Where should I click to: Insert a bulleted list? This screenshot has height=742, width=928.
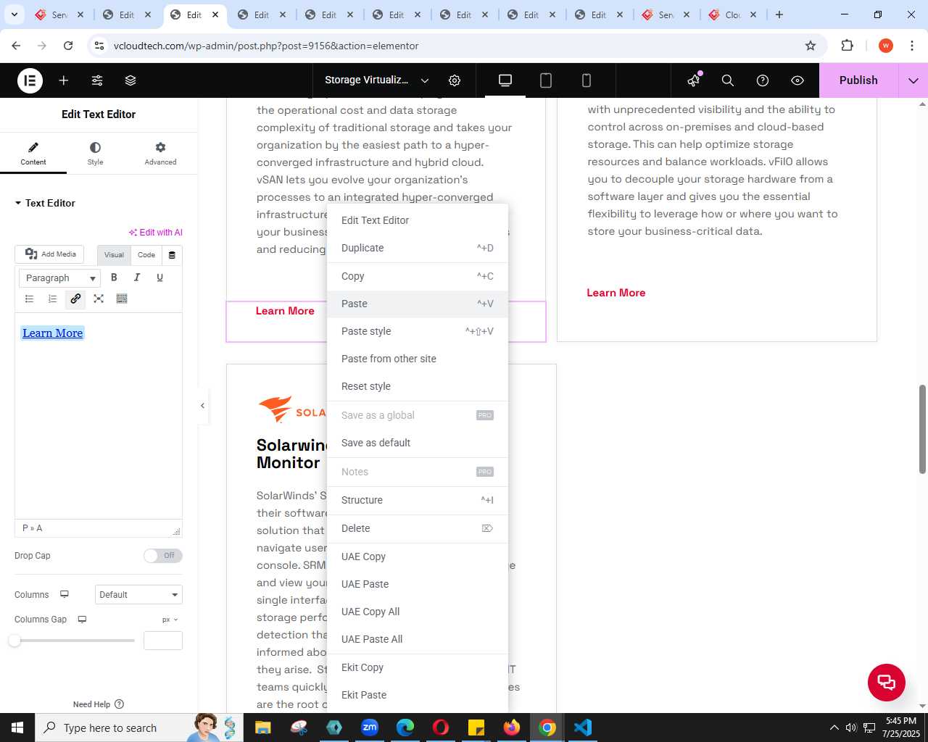point(30,299)
